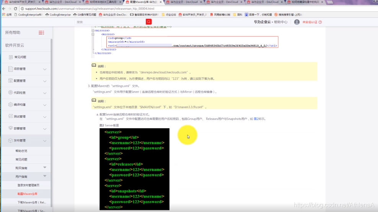Screen dimensions: 378x212
Task: Open the new tab button
Action: pyautogui.click(x=330, y=2)
